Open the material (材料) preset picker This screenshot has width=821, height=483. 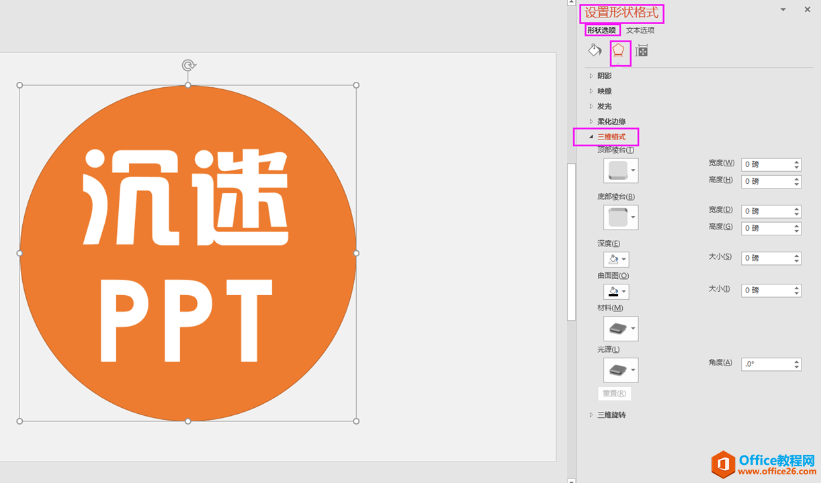pyautogui.click(x=621, y=329)
